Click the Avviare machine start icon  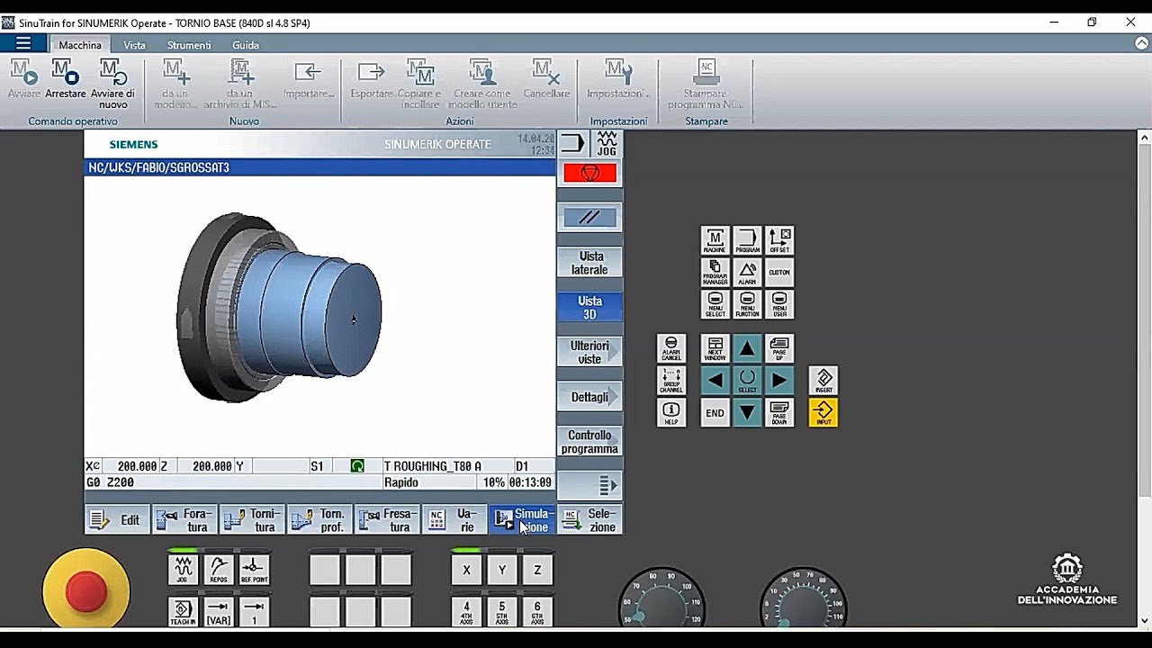(x=24, y=78)
